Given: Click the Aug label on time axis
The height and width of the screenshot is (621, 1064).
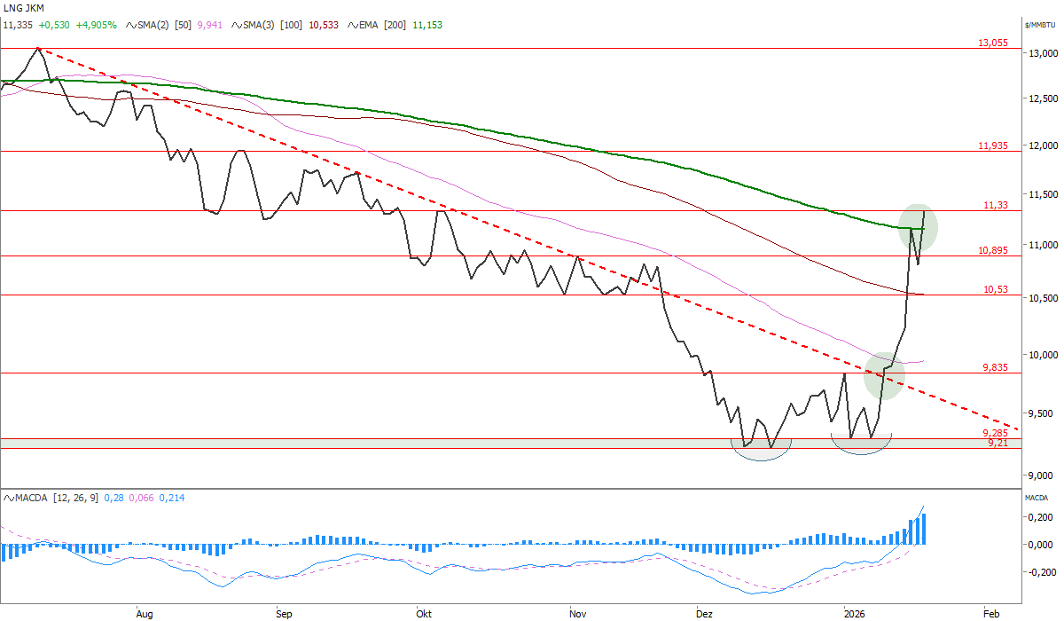Looking at the screenshot, I should click(145, 613).
